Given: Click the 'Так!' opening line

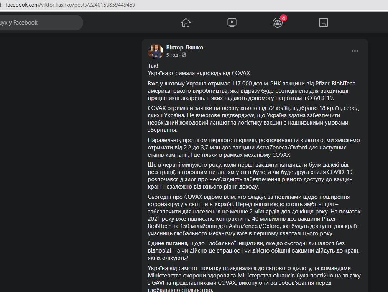Looking at the screenshot, I should pyautogui.click(x=153, y=66).
